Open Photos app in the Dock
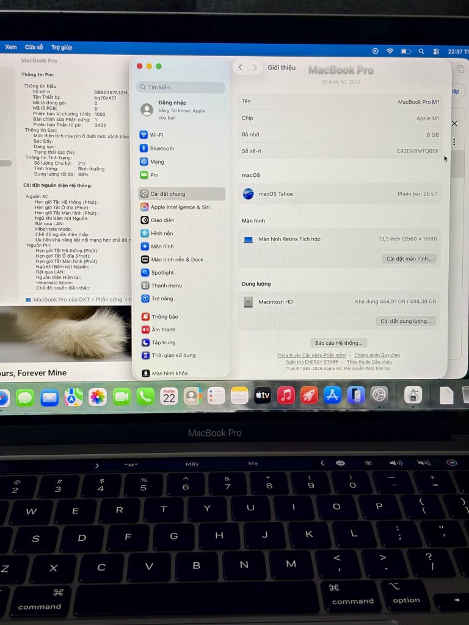 coord(98,397)
